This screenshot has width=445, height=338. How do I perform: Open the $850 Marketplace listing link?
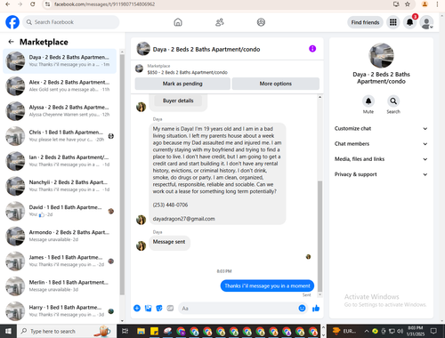187,72
